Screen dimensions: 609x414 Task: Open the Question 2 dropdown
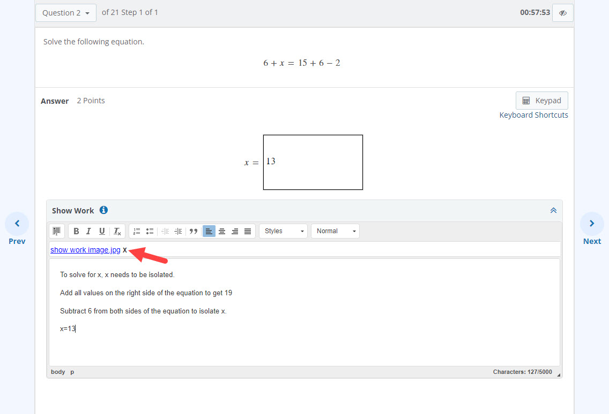tap(66, 13)
